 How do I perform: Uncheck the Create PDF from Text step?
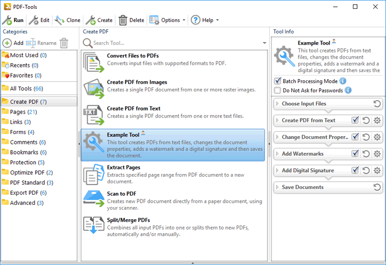point(355,120)
